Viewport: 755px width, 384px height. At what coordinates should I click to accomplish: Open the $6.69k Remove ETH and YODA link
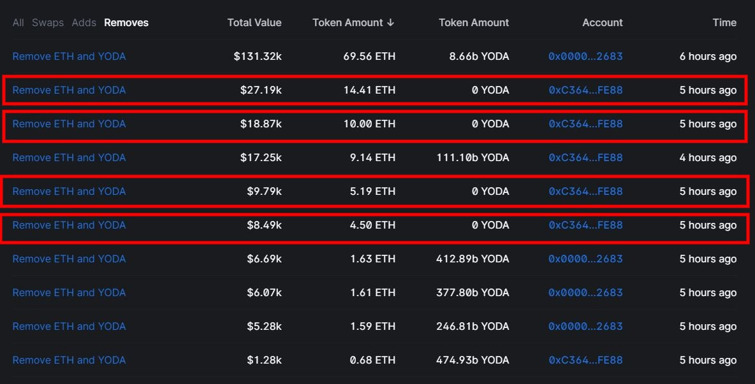69,259
